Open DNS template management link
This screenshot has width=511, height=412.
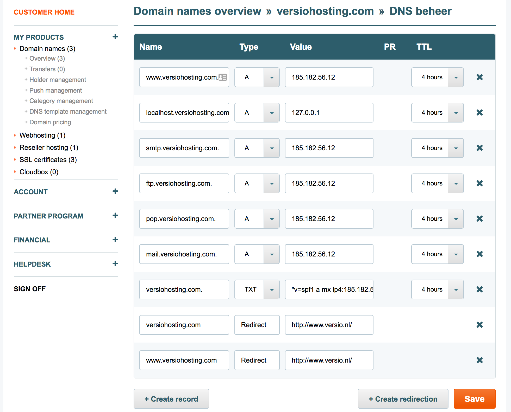(x=68, y=112)
